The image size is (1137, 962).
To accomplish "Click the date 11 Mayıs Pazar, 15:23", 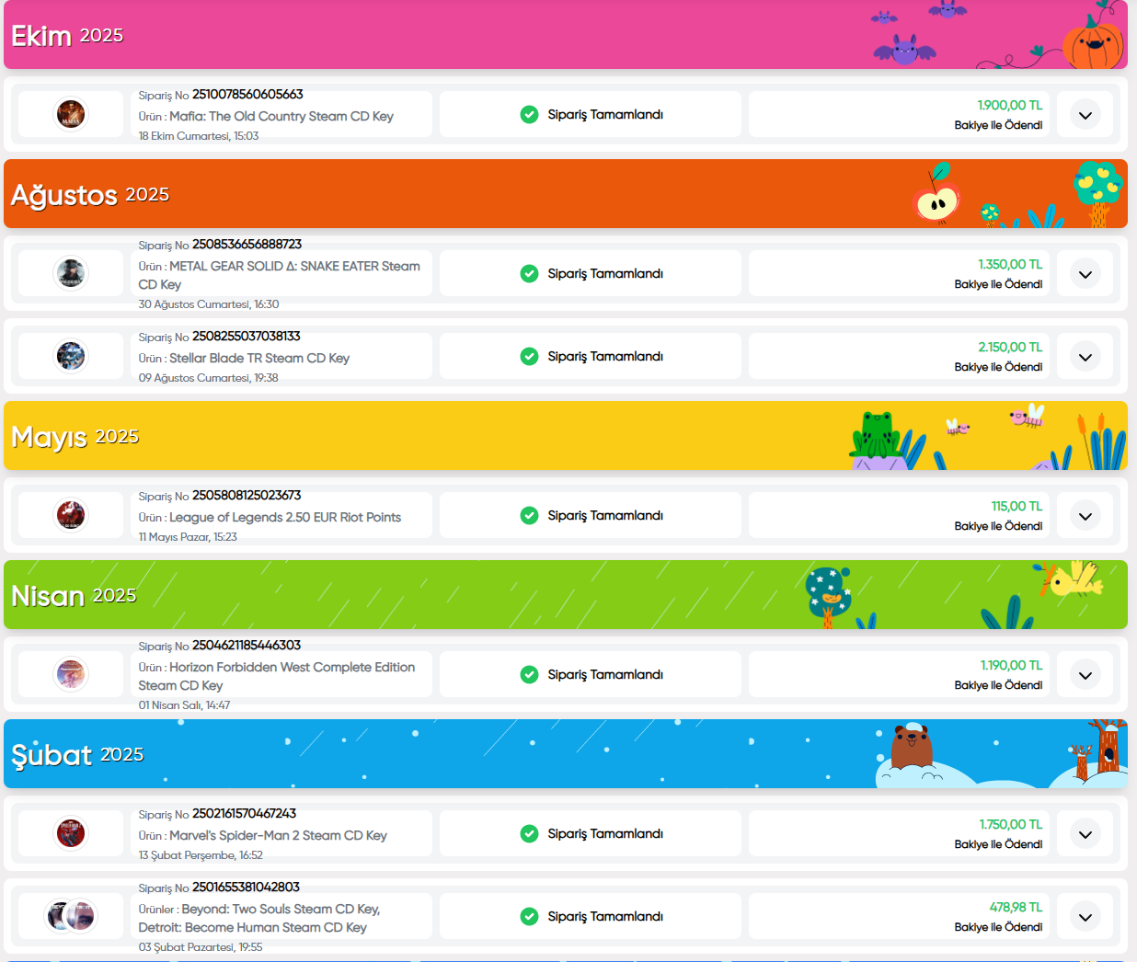I will pos(188,537).
